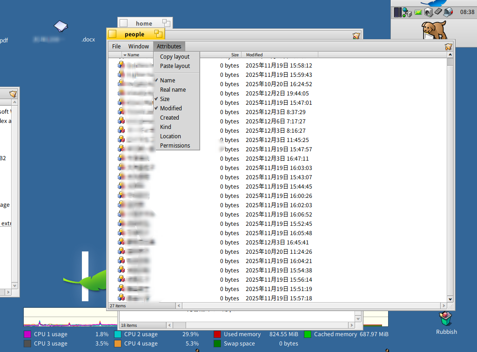
Task: Open the keyboard layout tray icon
Action: (438, 12)
